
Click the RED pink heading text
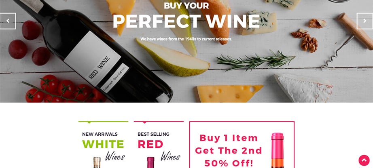150,144
